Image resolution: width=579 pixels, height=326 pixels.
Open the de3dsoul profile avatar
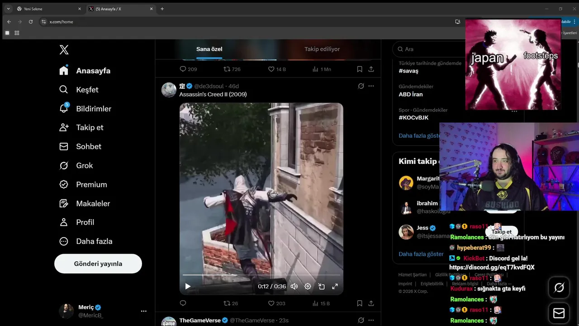coord(169,90)
